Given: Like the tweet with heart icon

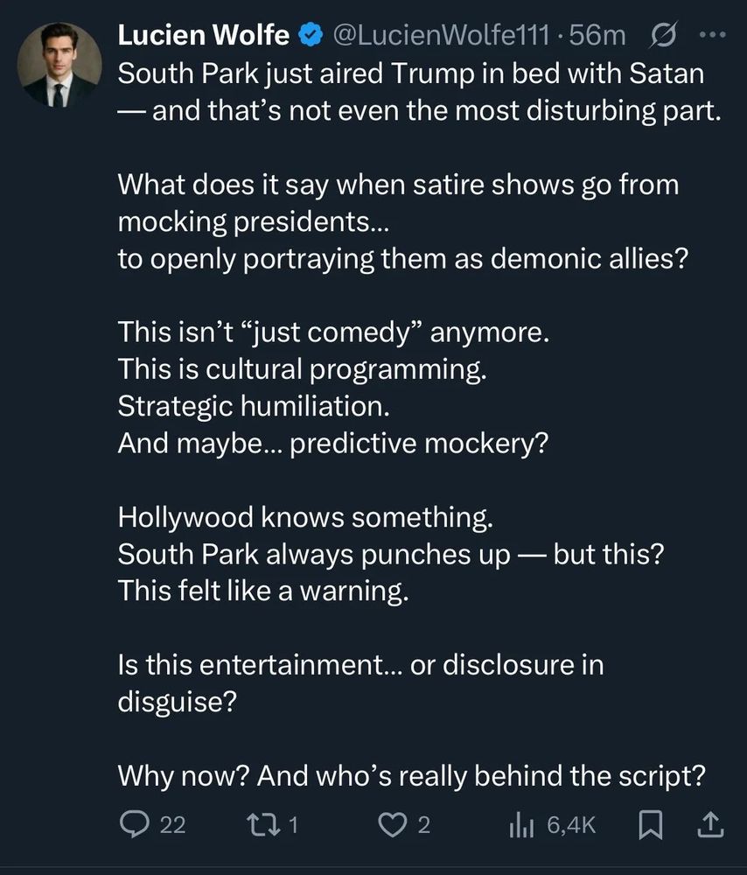Looking at the screenshot, I should [x=394, y=825].
